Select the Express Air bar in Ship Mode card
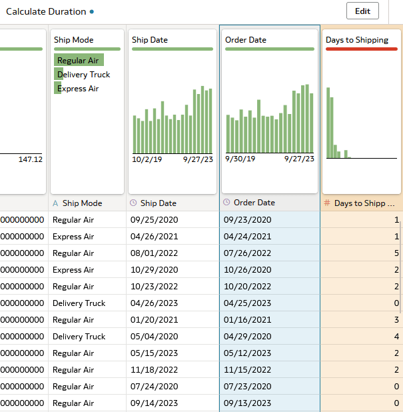The height and width of the screenshot is (412, 403). [58, 89]
